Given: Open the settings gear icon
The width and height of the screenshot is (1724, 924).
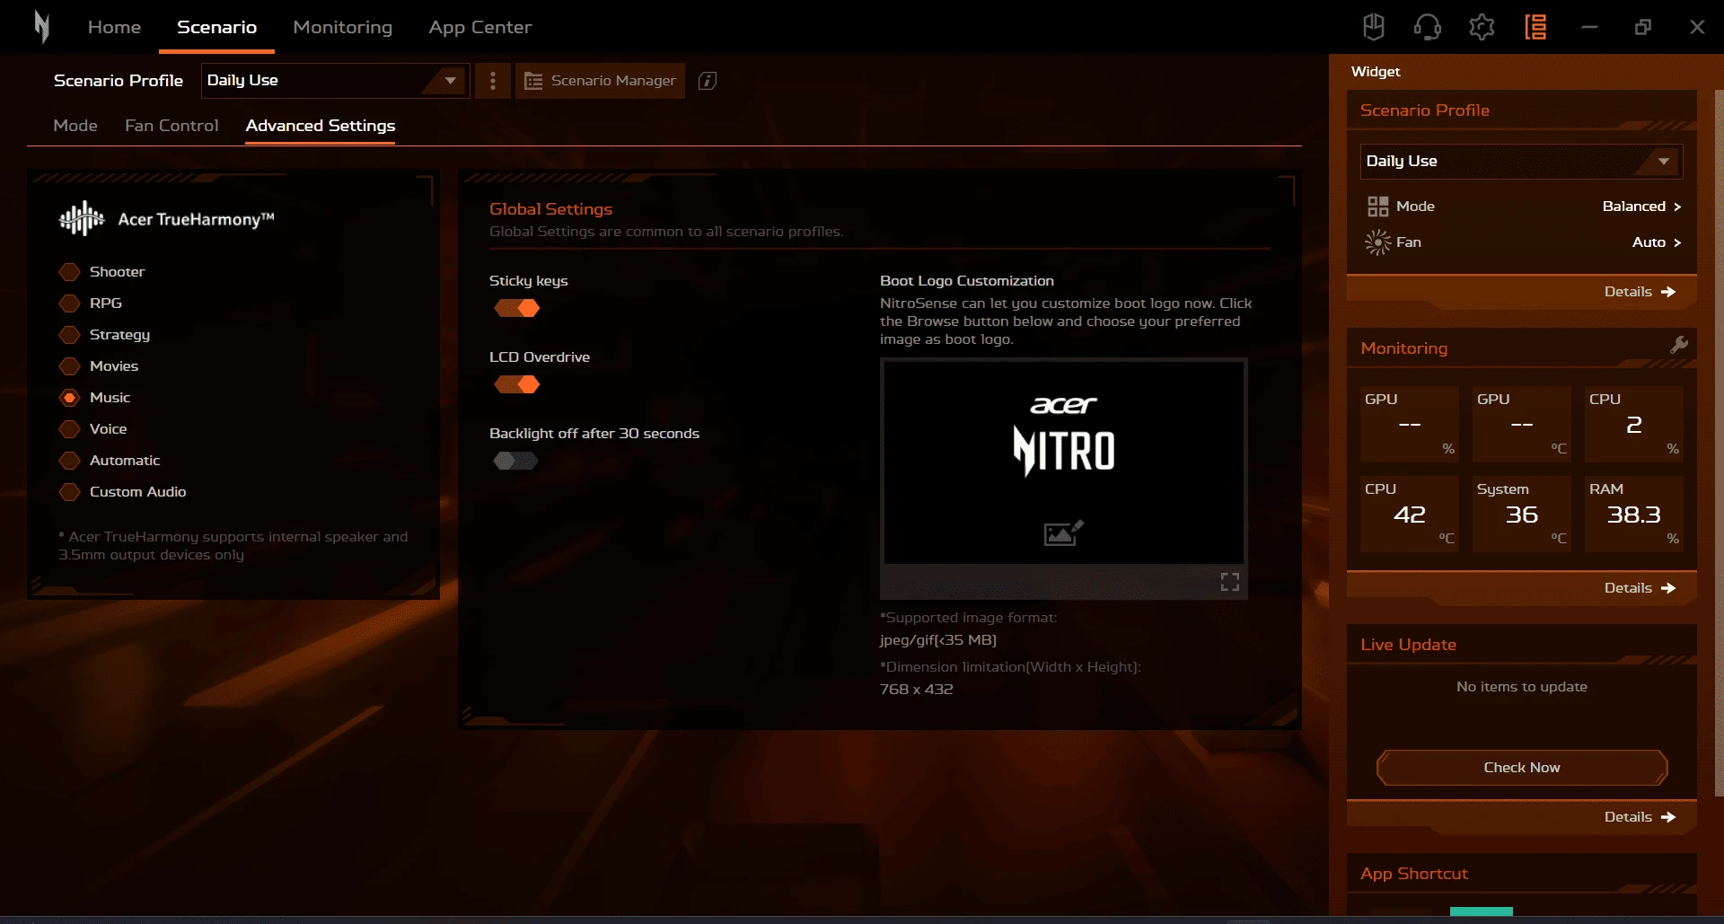Looking at the screenshot, I should click(1482, 27).
